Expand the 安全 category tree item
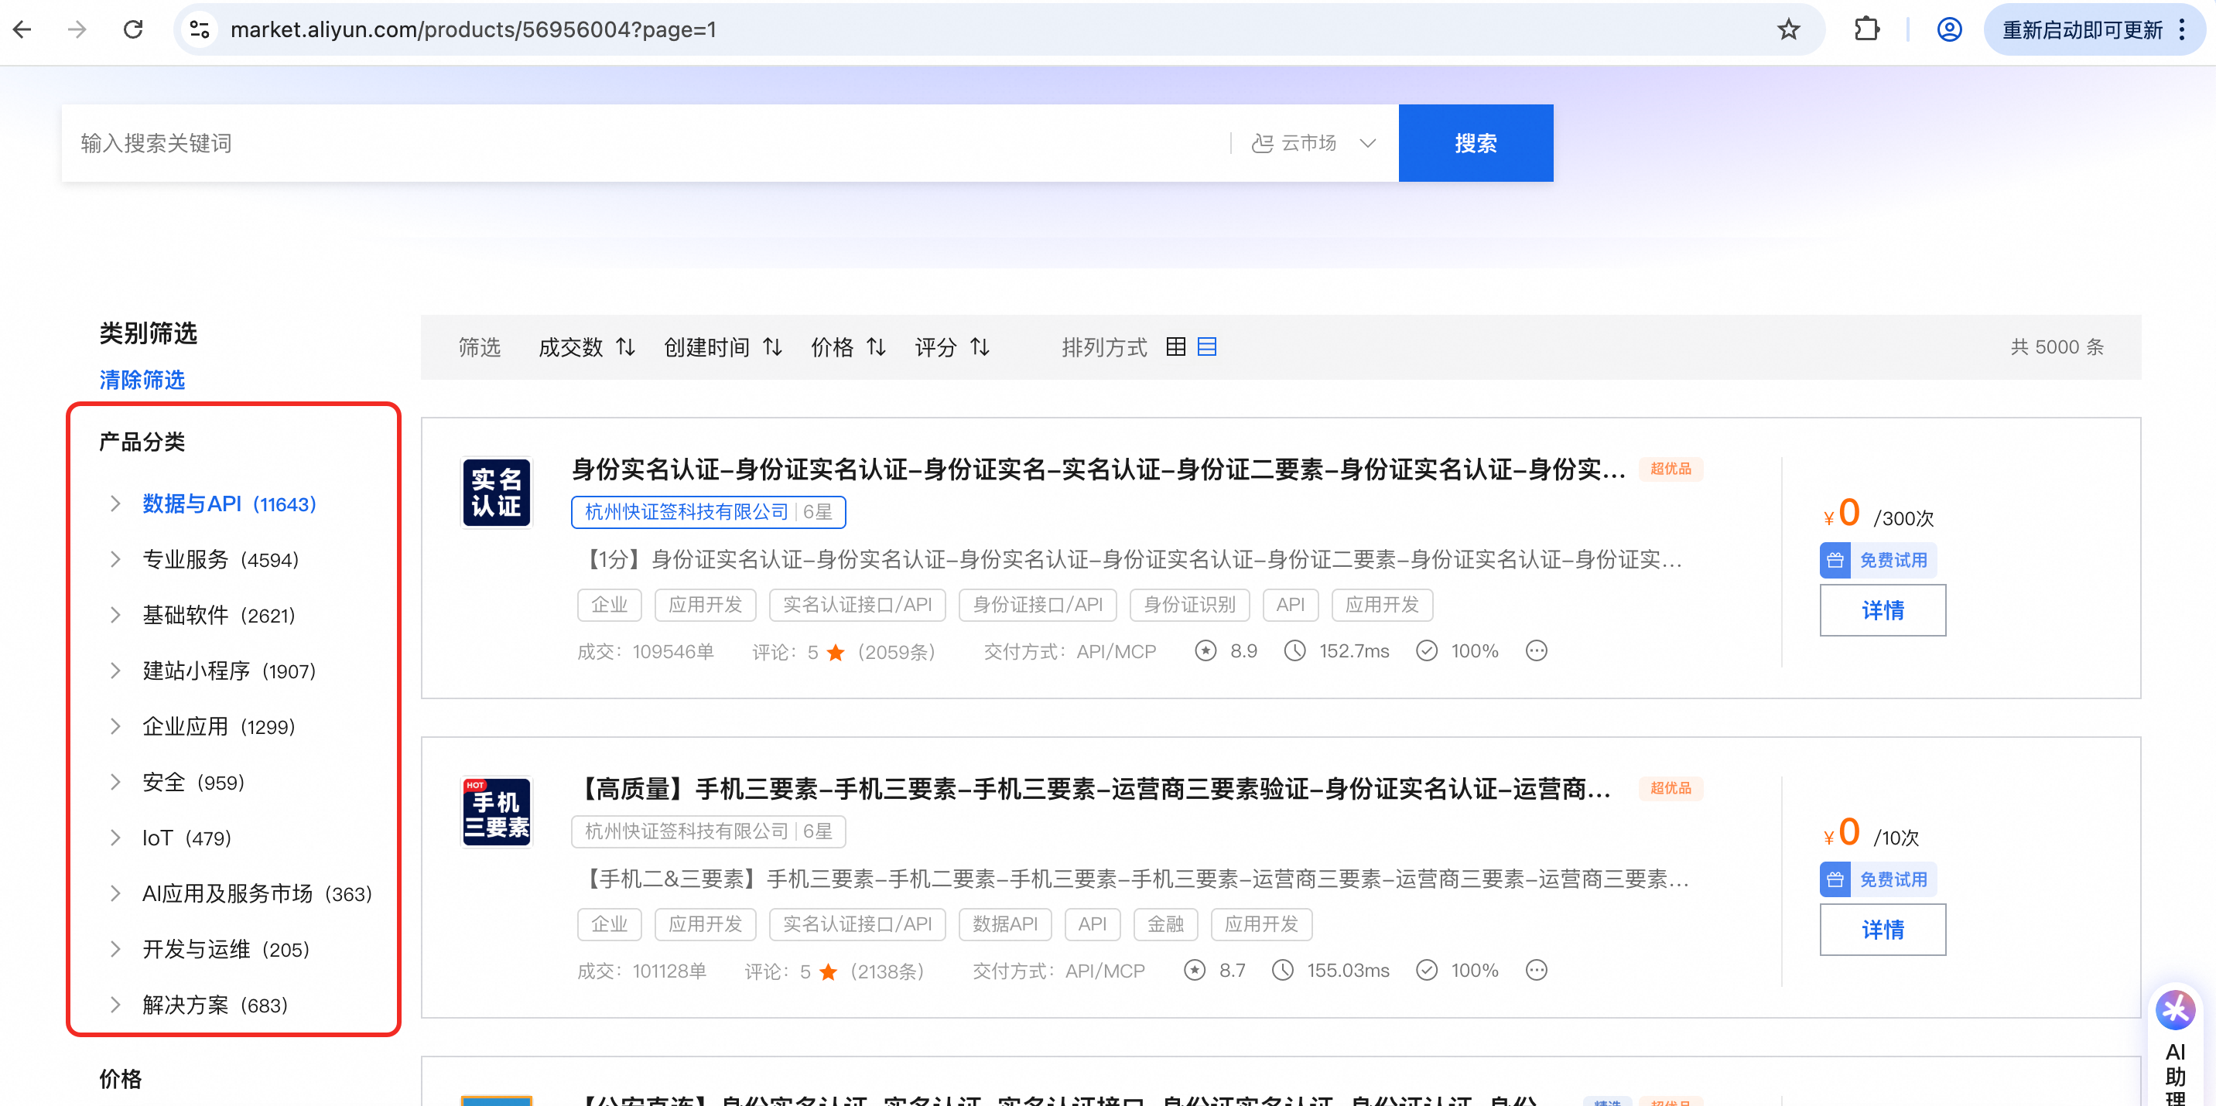The width and height of the screenshot is (2216, 1106). pyautogui.click(x=115, y=782)
